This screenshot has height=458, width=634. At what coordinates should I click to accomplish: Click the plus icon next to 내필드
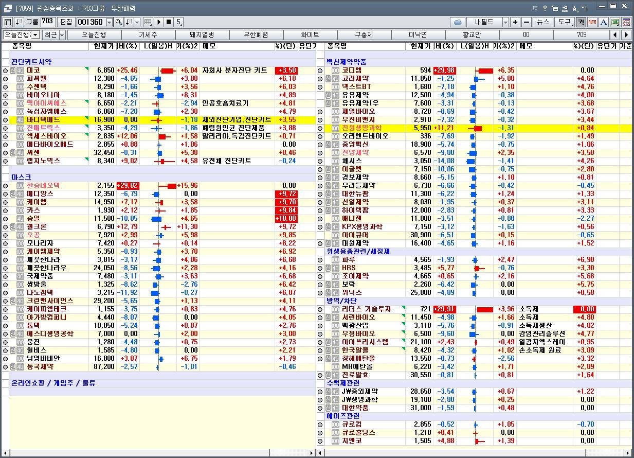(x=515, y=22)
